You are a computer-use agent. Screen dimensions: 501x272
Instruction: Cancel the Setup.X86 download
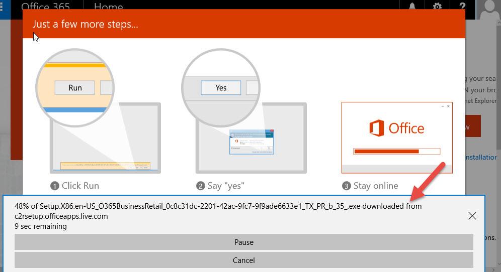[244, 260]
